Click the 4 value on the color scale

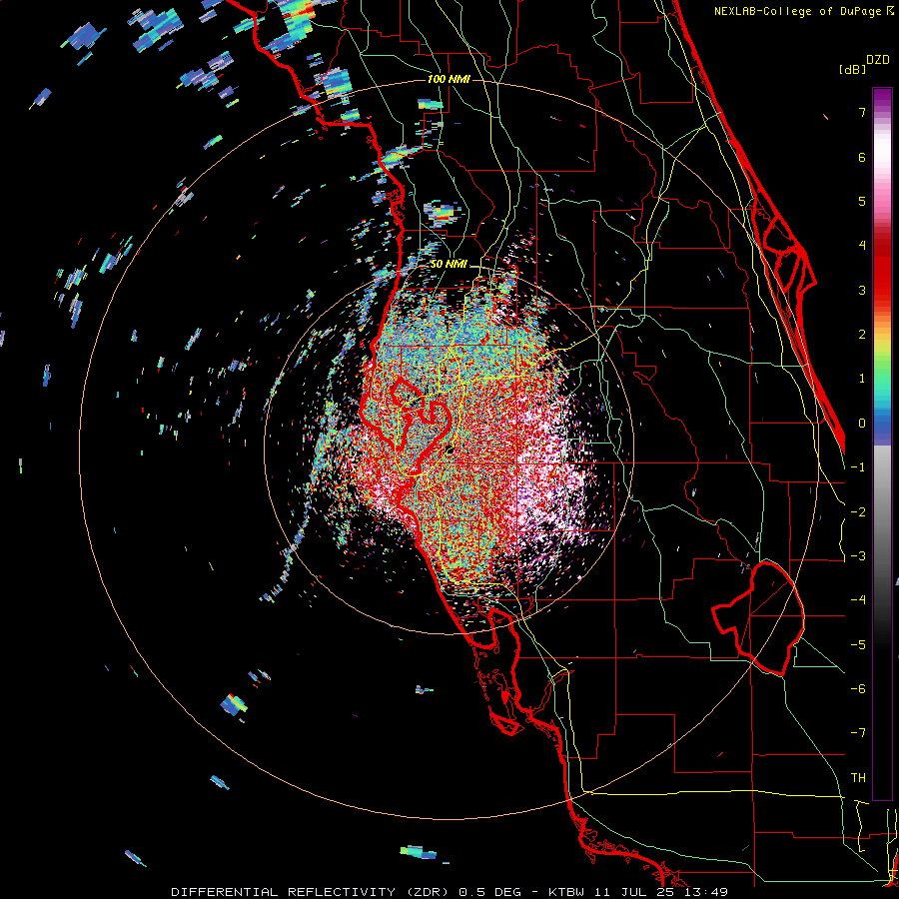[862, 246]
